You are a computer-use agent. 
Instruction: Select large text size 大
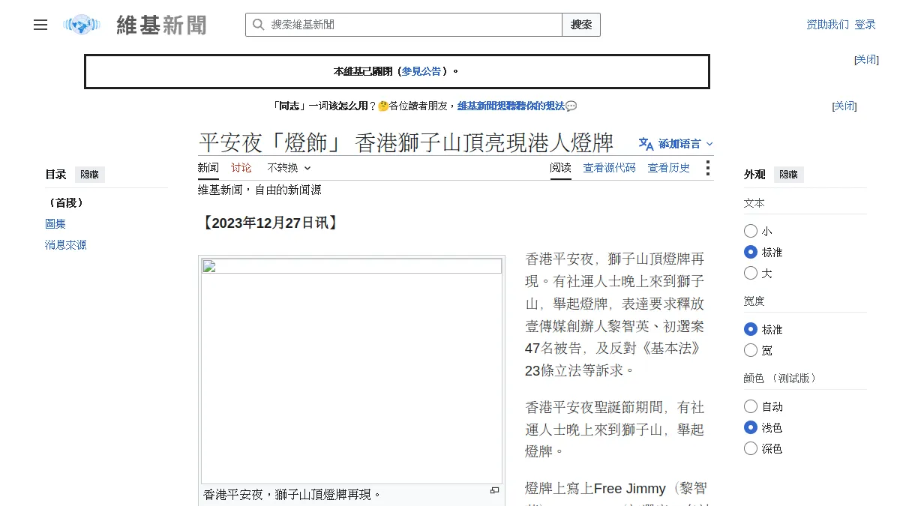751,273
